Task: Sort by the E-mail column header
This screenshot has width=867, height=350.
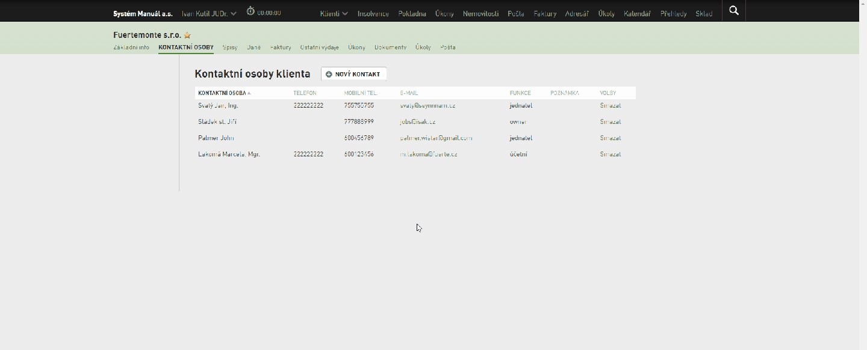Action: click(x=409, y=93)
